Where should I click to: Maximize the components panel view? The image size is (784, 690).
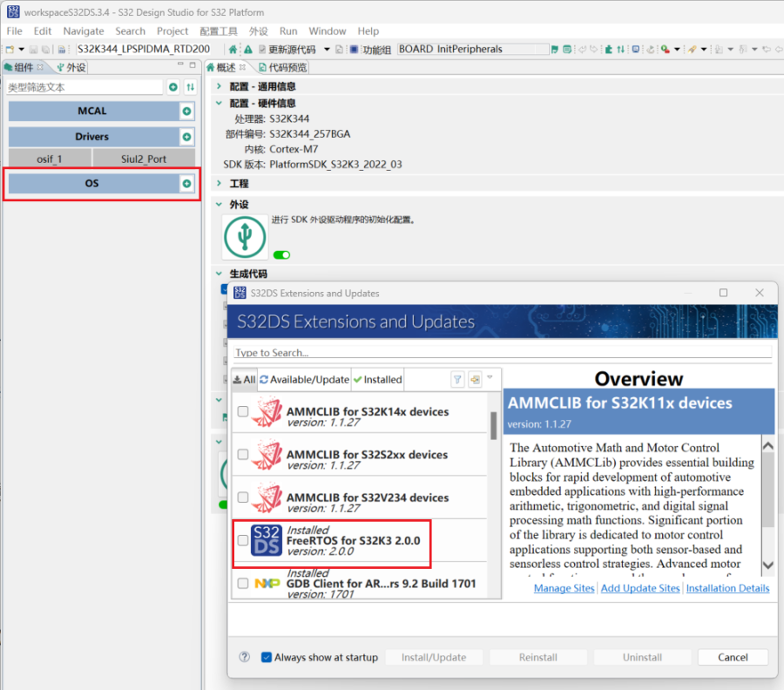tap(193, 65)
